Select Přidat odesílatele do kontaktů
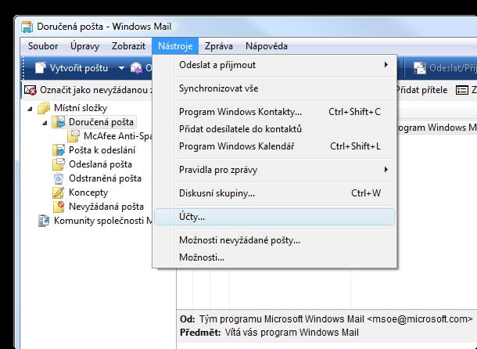 pos(274,129)
